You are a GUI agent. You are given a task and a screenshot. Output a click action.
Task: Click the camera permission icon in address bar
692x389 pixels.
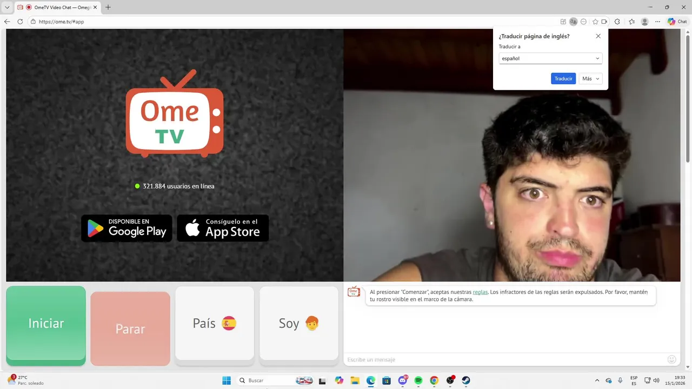point(604,22)
